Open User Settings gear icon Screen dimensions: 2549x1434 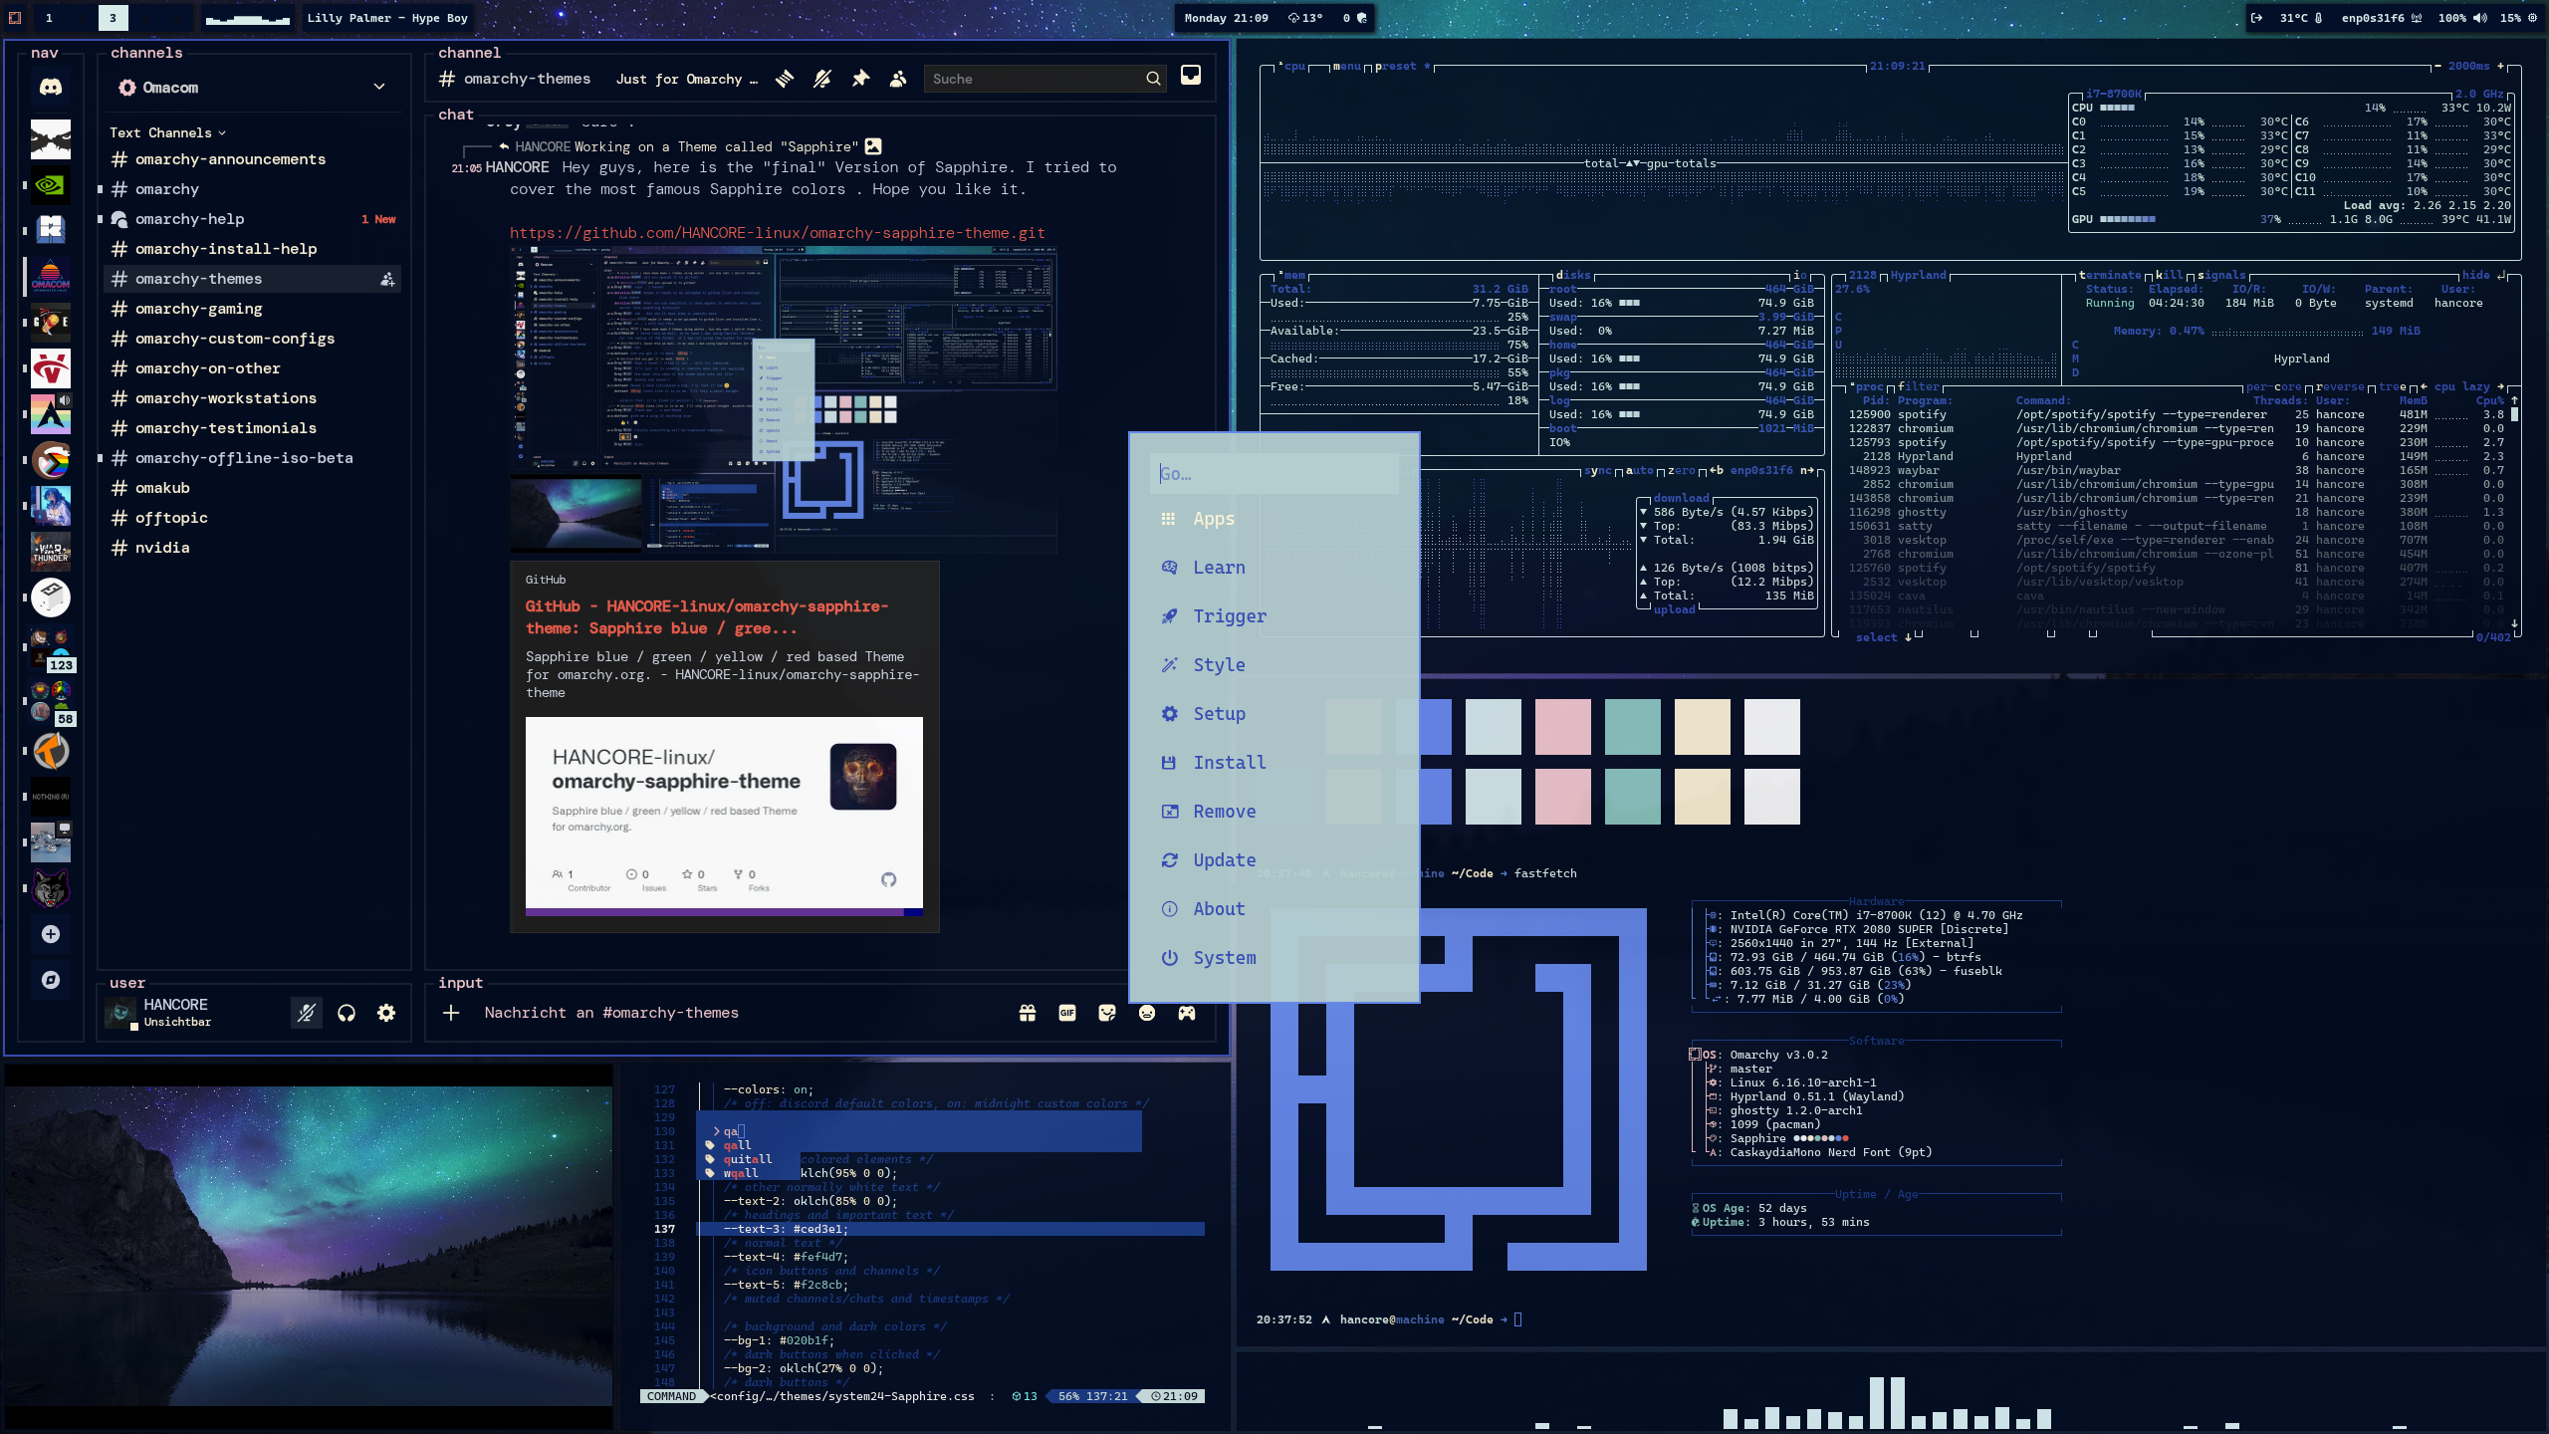click(386, 1013)
